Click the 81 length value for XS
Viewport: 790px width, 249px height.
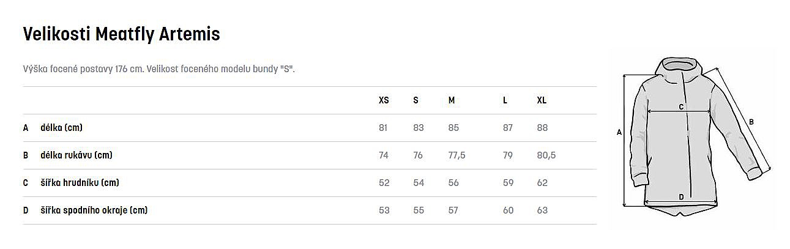[x=384, y=128]
